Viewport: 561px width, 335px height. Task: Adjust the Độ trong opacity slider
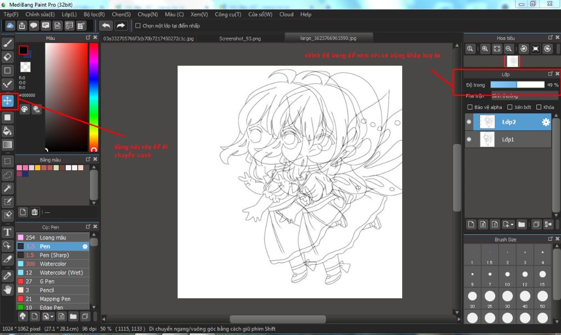click(517, 85)
